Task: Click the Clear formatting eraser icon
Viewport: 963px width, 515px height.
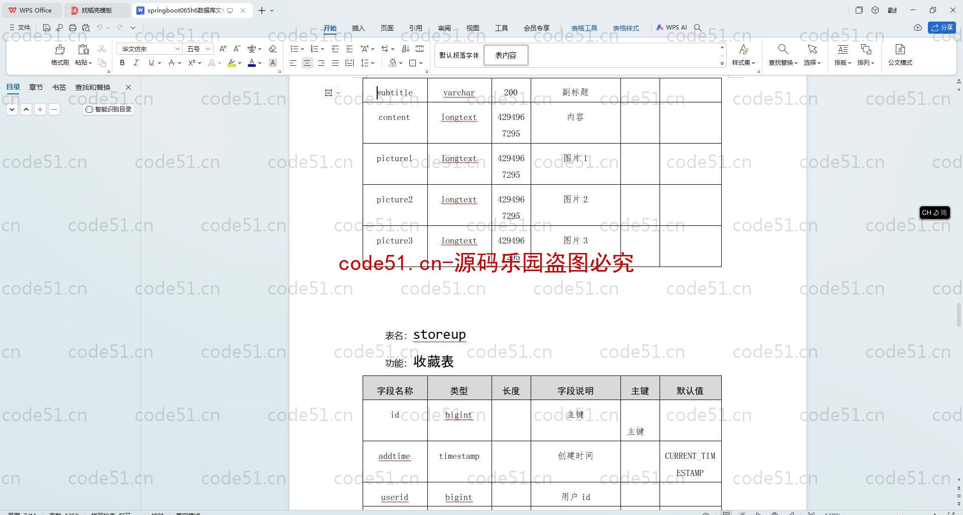Action: pos(273,49)
